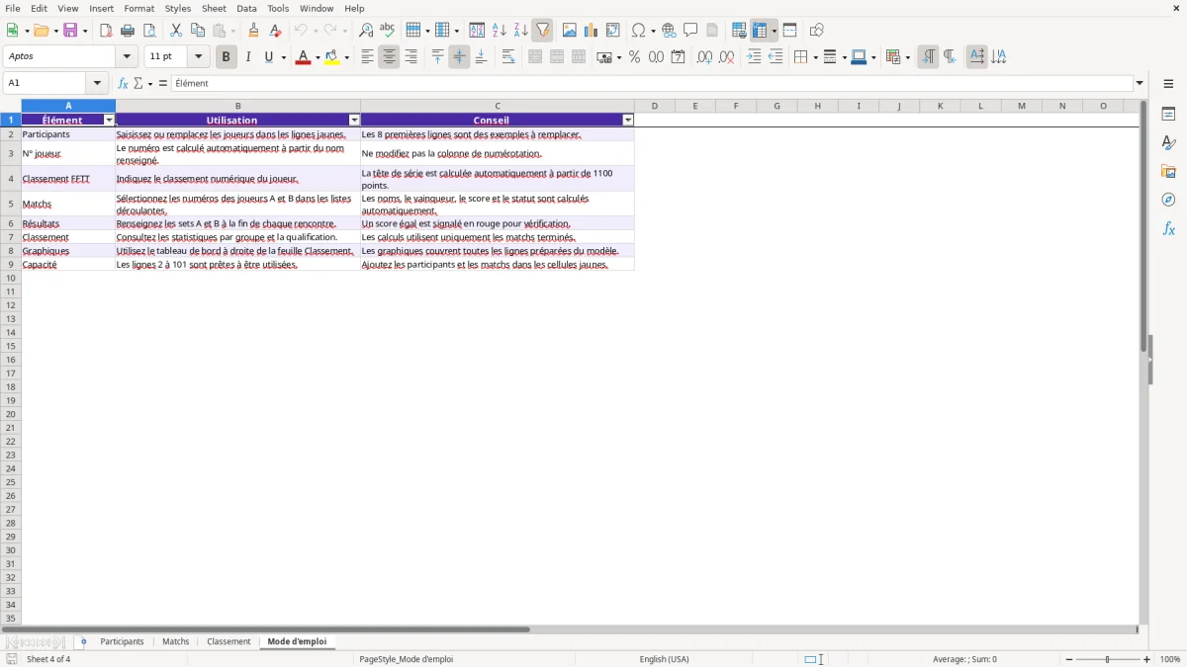The image size is (1187, 667).
Task: Toggle Bold formatting
Action: [227, 57]
